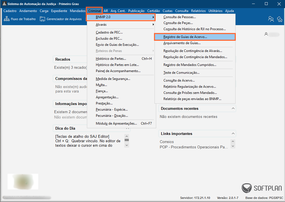Click Links importantes scroll down arrow
Viewport: 285px width, 202px height.
[233, 146]
